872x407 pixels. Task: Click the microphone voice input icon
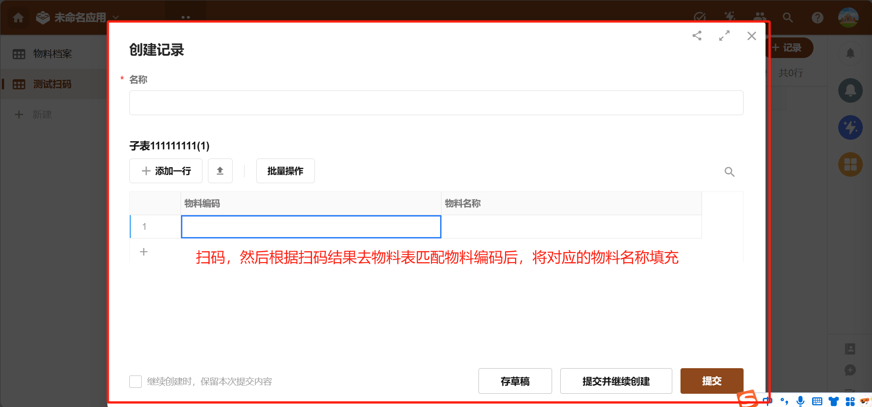[x=800, y=401]
